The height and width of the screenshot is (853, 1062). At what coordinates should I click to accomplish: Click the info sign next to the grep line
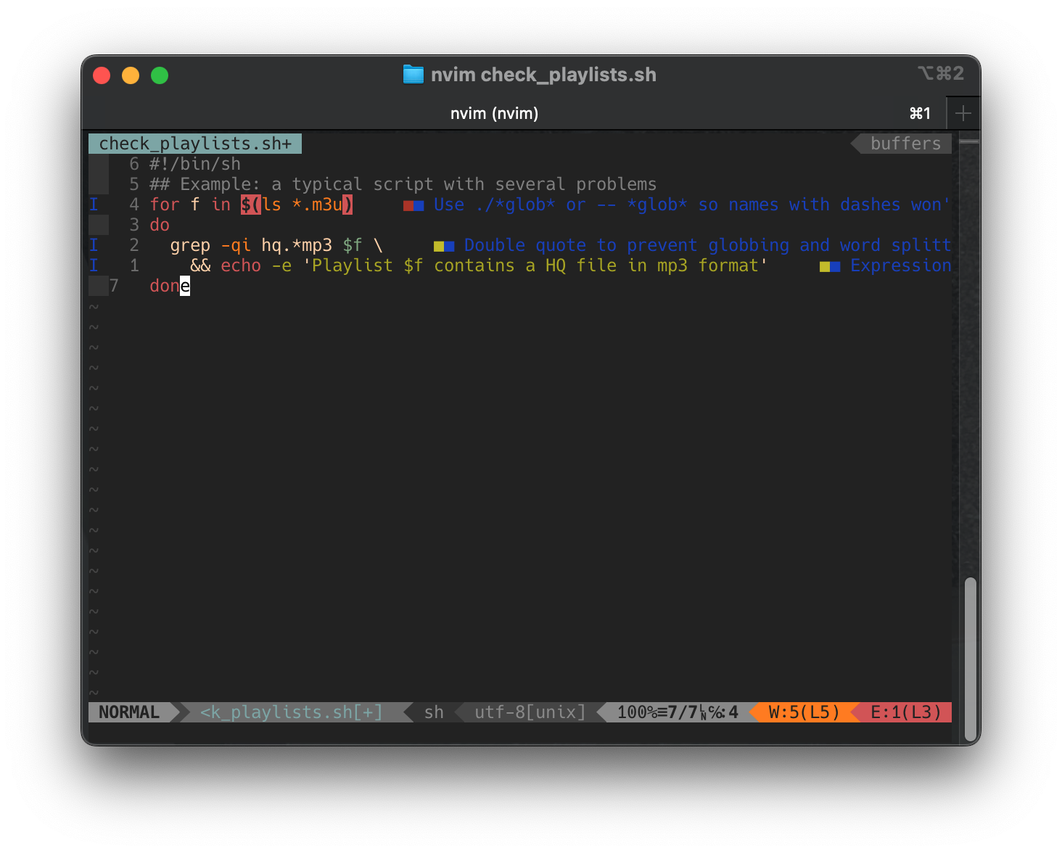pyautogui.click(x=94, y=245)
